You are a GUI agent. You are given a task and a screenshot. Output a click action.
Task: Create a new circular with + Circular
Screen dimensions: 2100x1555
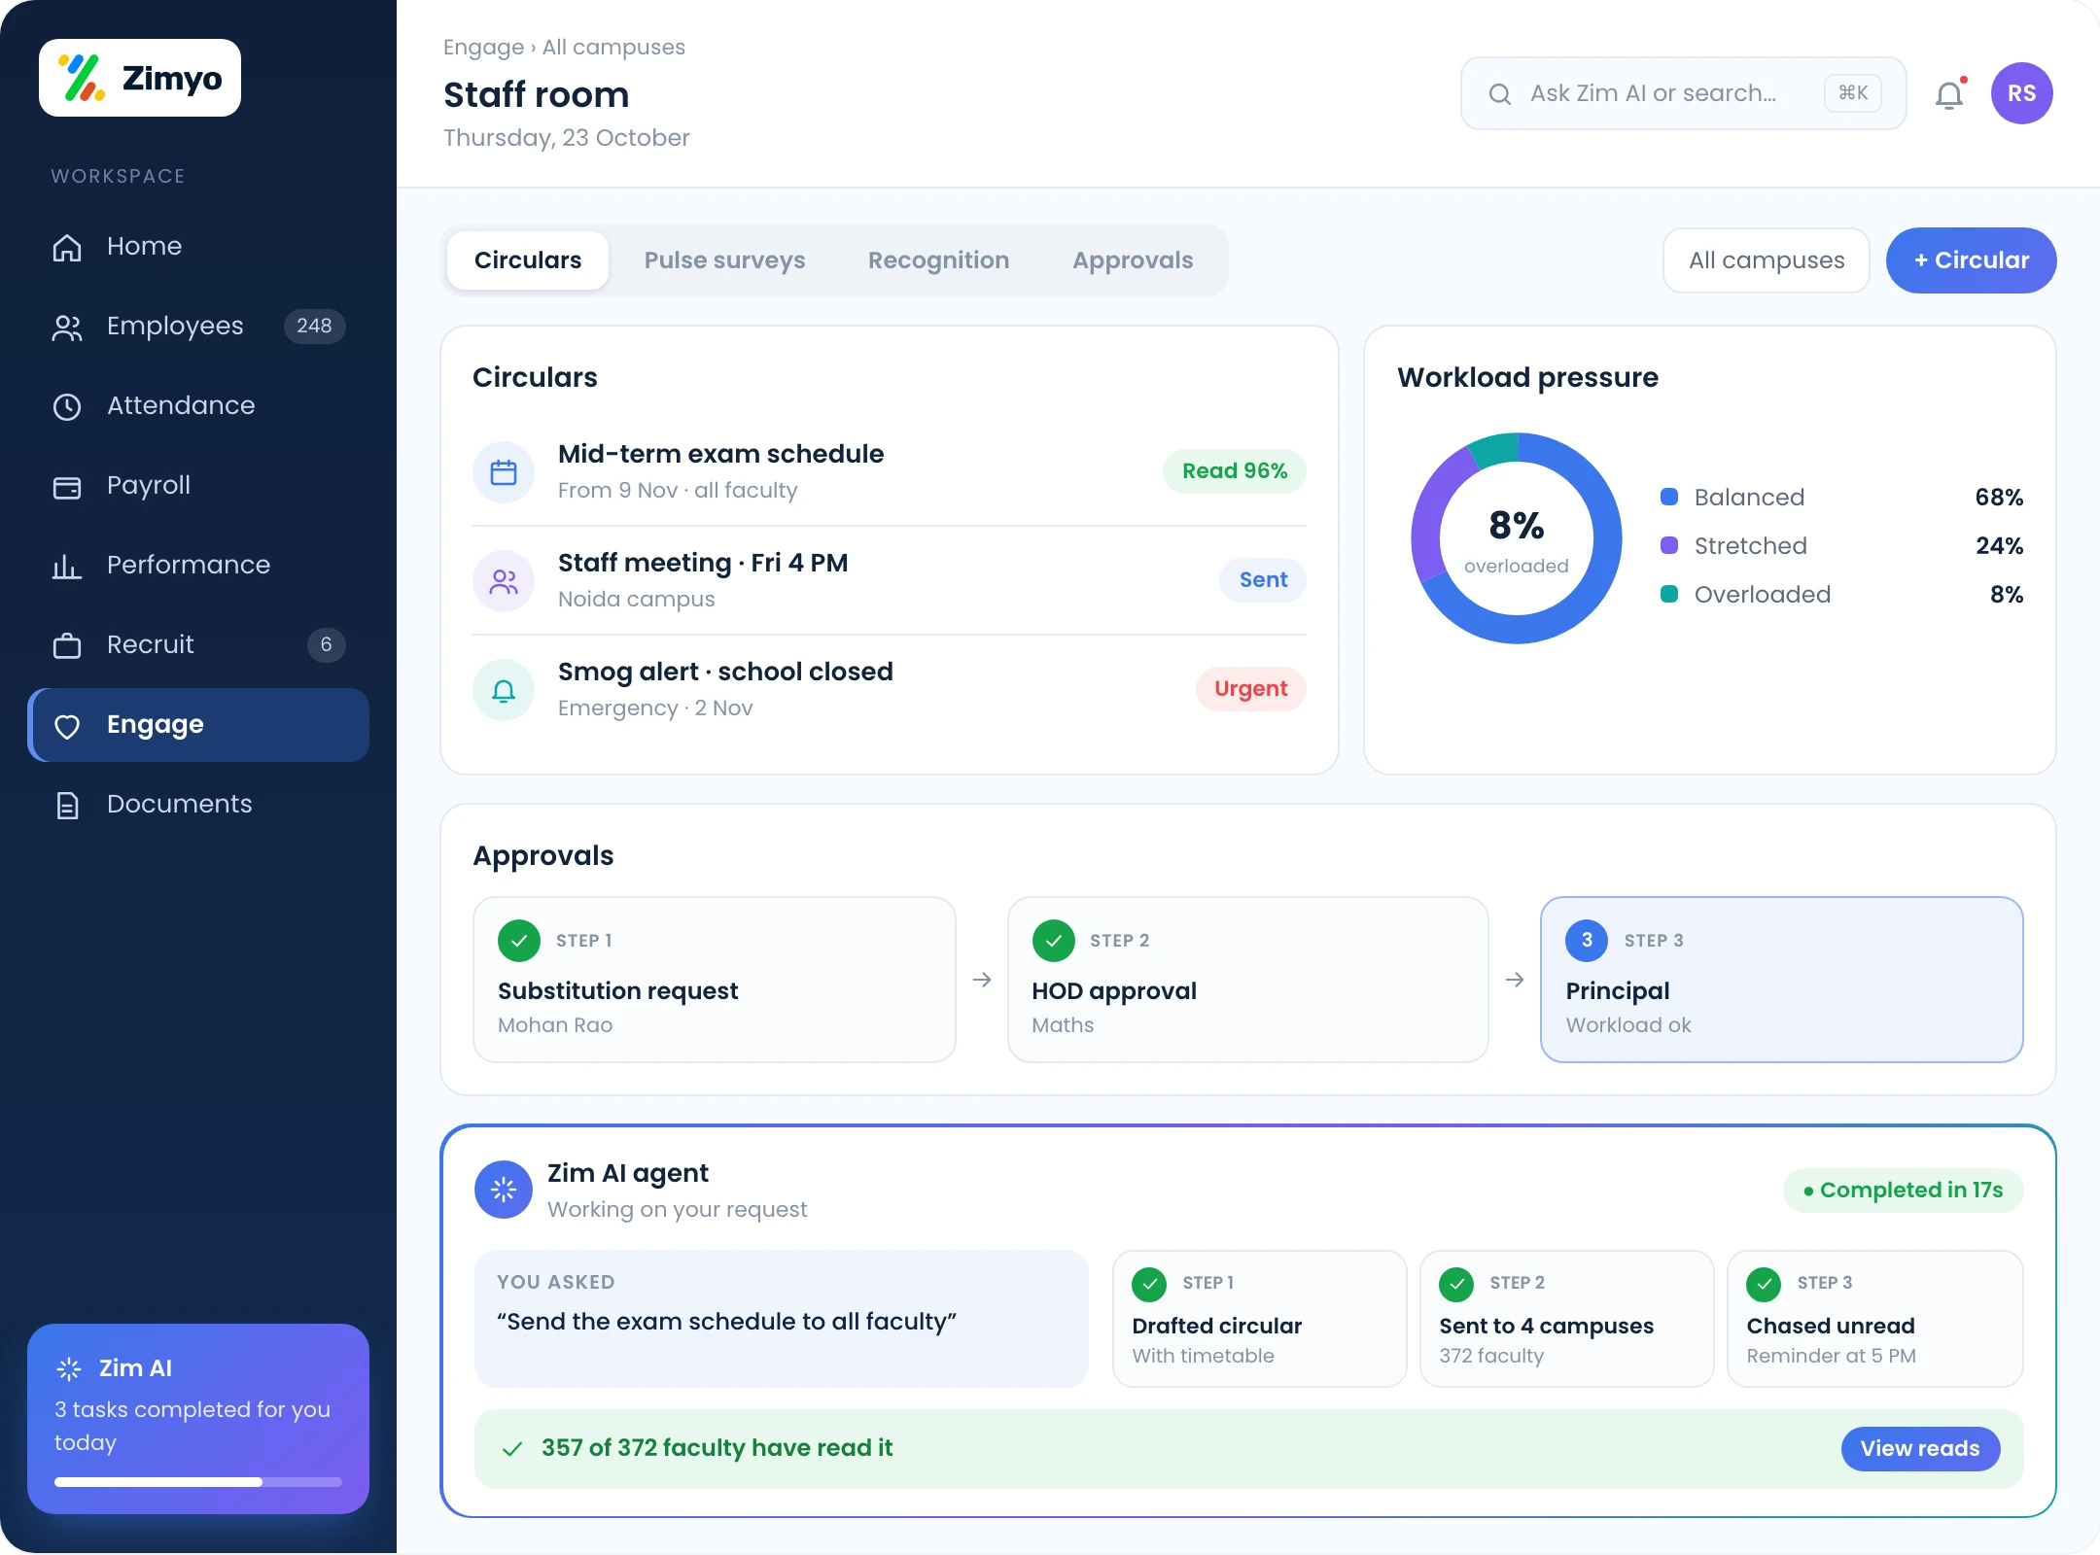pyautogui.click(x=1971, y=260)
